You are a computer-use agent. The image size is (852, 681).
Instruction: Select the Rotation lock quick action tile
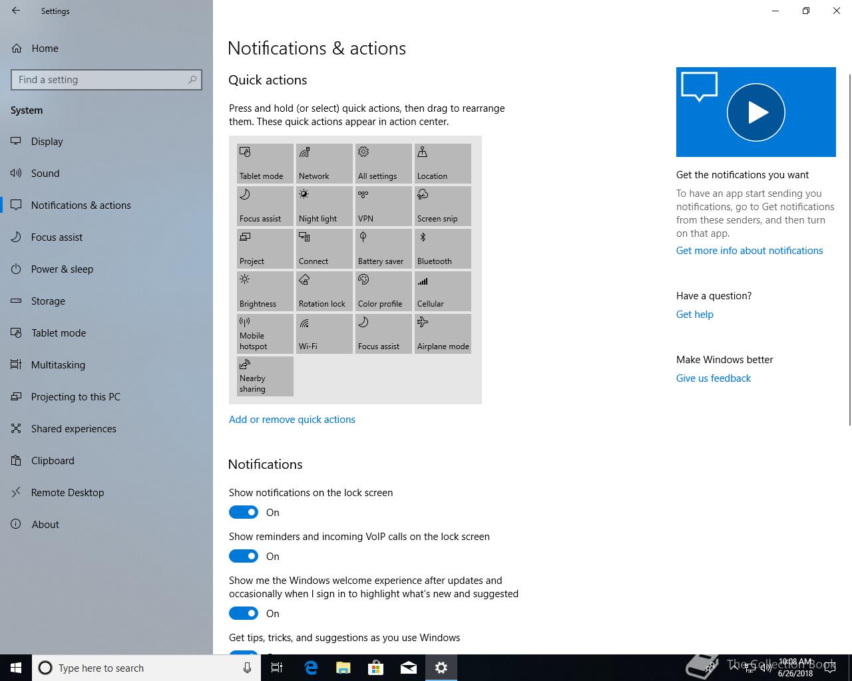(324, 291)
